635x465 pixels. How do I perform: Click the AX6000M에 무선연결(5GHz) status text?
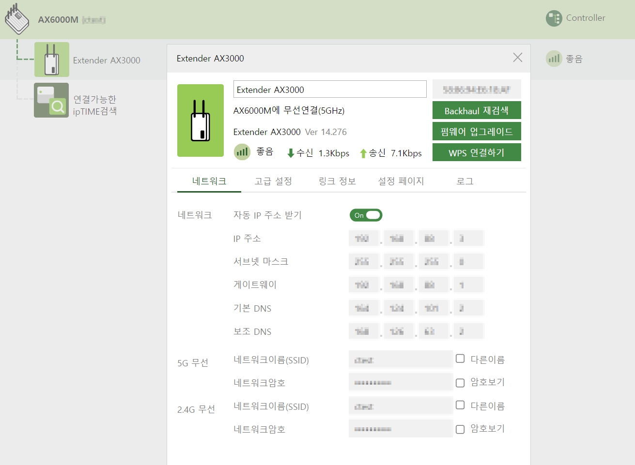pos(289,110)
